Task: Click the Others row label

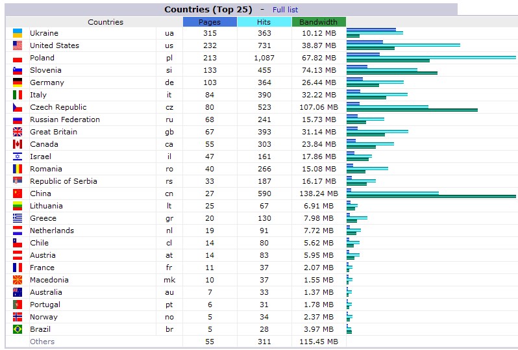Action: click(42, 342)
